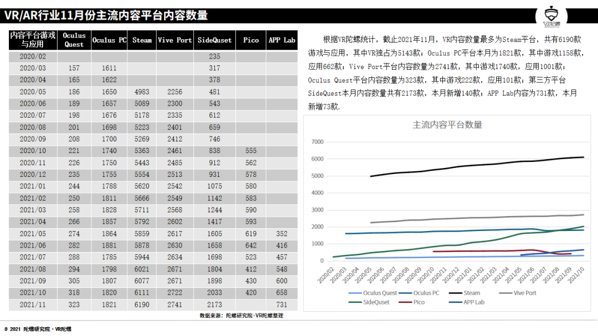Select the Steam column header

pos(142,40)
